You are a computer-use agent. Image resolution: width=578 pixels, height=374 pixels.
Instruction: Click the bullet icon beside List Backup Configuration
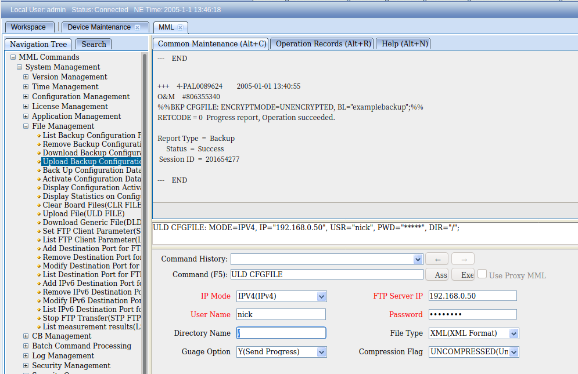pos(39,136)
